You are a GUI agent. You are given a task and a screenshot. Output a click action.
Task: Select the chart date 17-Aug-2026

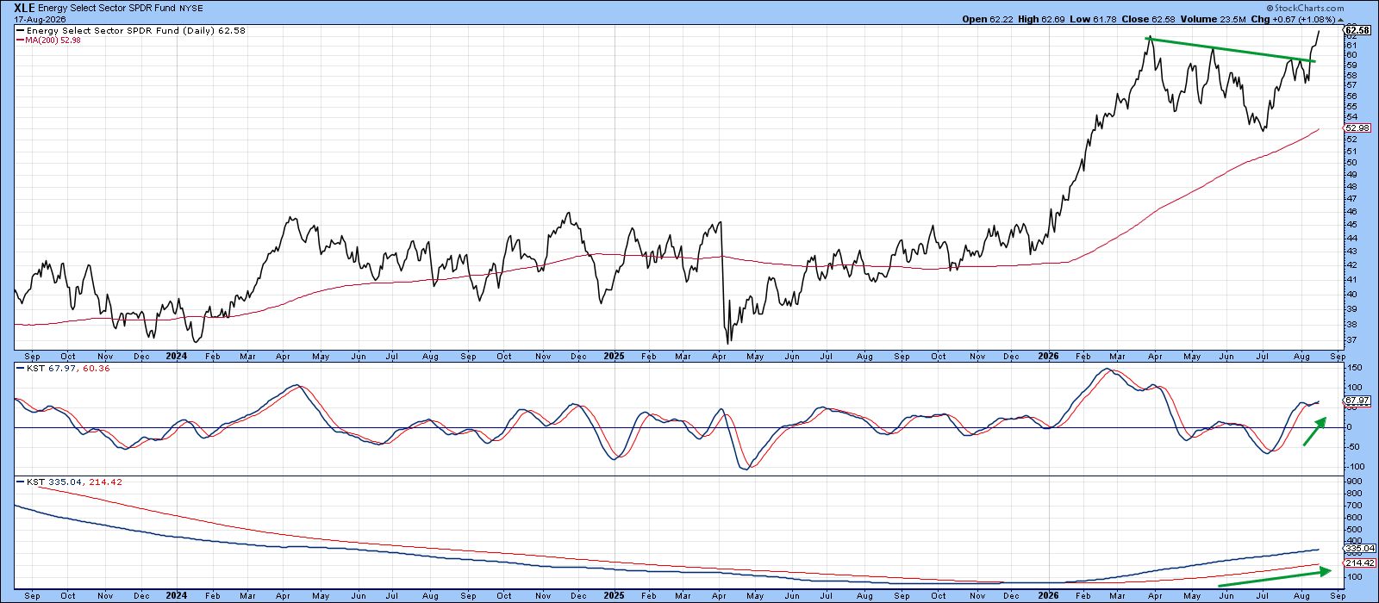pos(40,19)
